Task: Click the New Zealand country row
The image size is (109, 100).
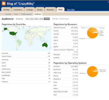Action: tap(26, 72)
